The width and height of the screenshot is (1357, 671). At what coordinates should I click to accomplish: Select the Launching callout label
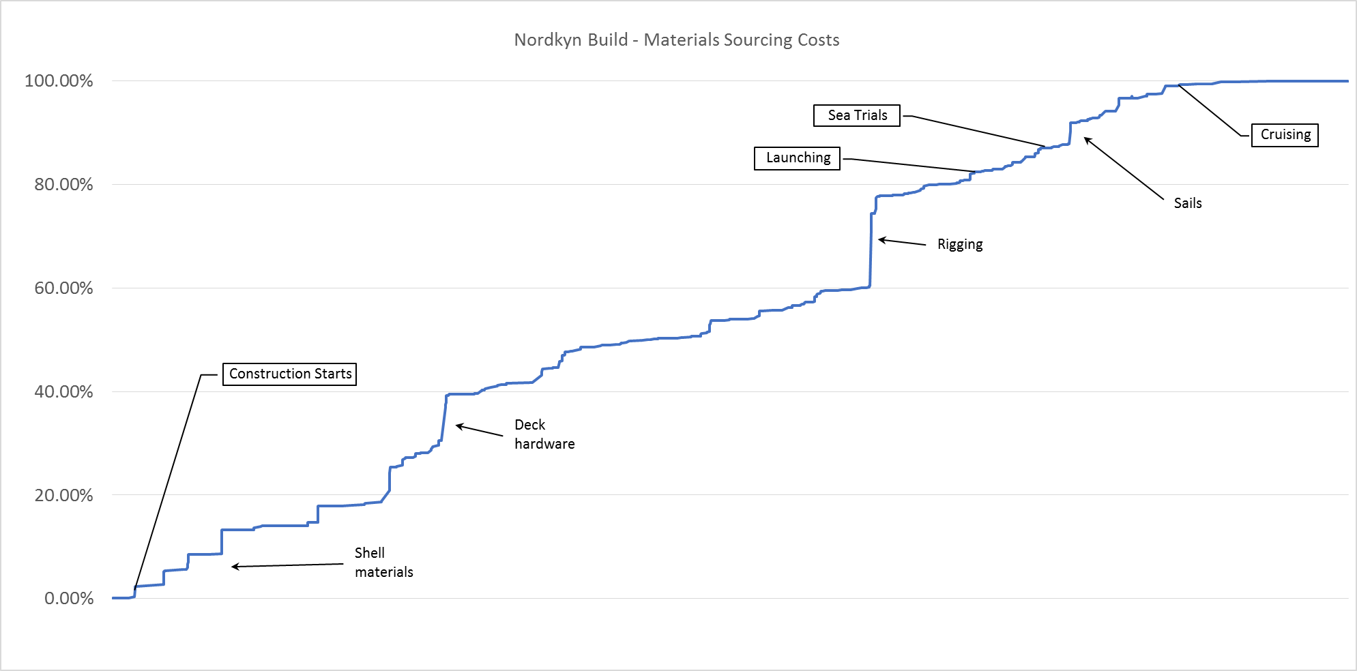click(797, 158)
